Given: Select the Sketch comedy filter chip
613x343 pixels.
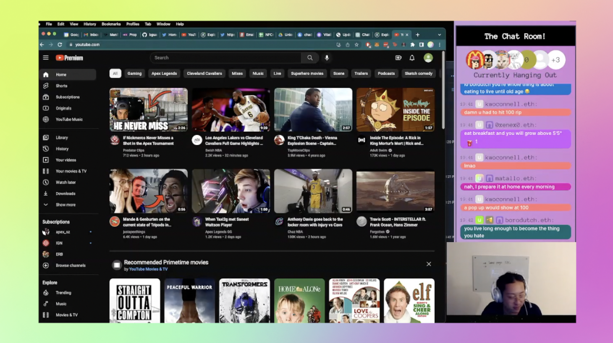Looking at the screenshot, I should (x=419, y=73).
